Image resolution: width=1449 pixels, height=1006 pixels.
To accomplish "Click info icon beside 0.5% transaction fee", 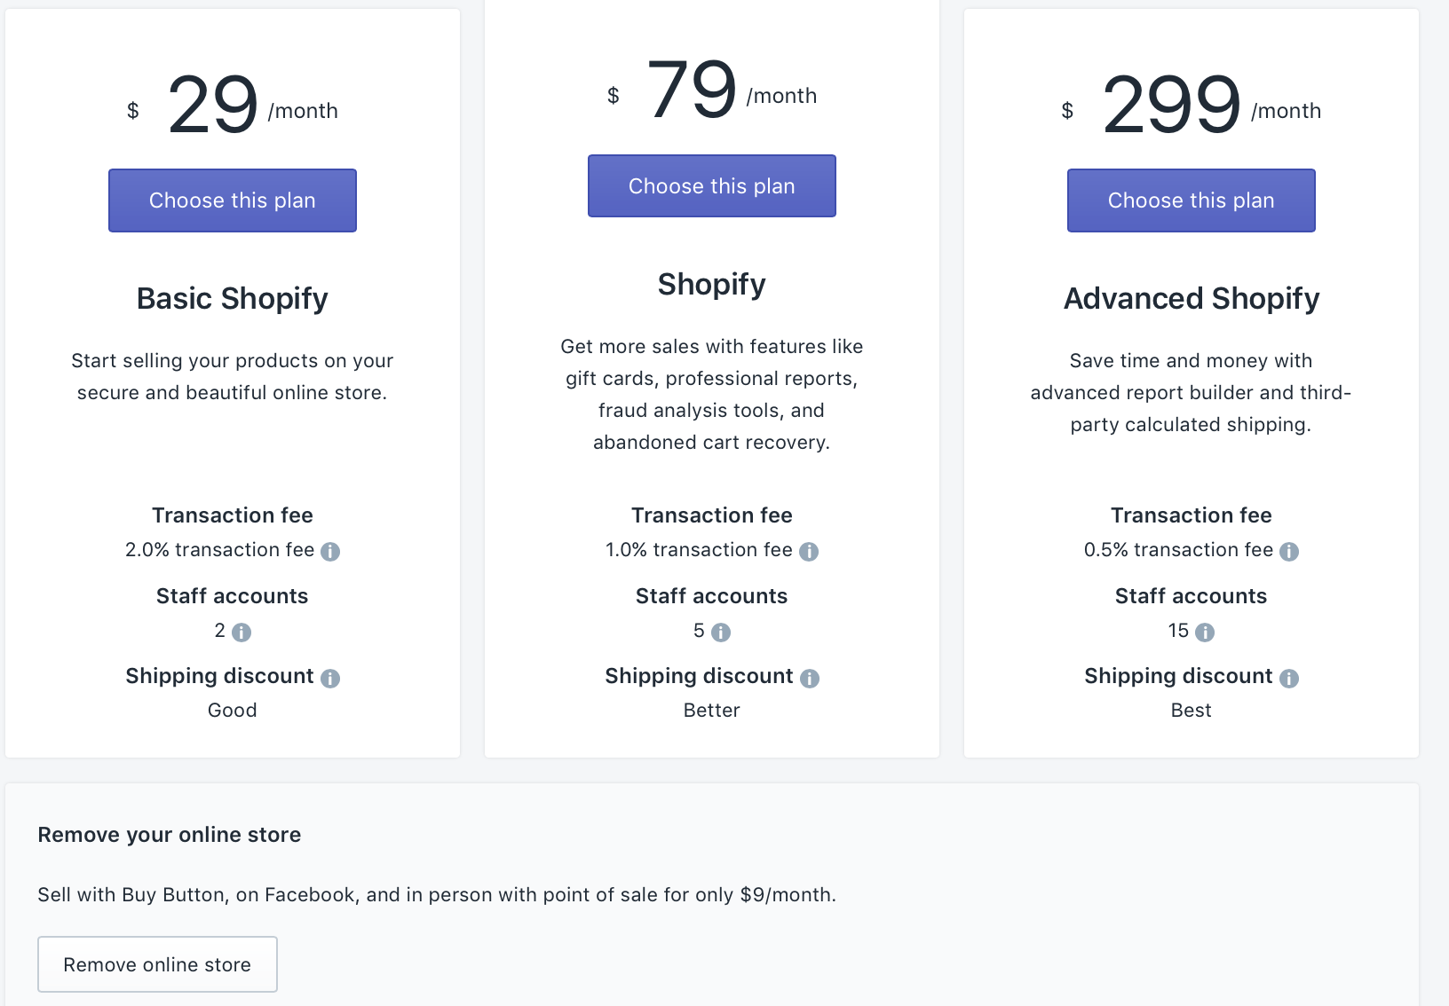I will click(x=1289, y=552).
